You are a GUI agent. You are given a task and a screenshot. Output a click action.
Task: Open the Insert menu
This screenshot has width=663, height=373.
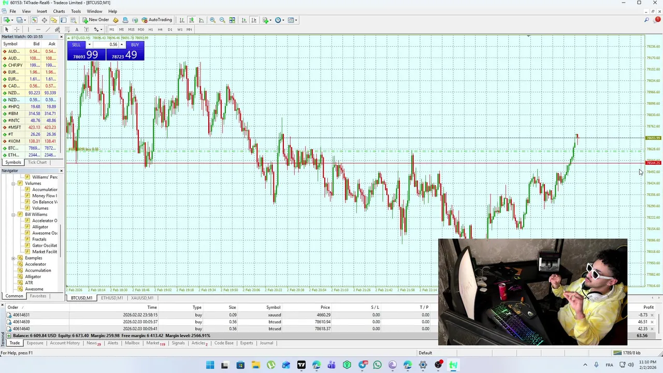[42, 11]
